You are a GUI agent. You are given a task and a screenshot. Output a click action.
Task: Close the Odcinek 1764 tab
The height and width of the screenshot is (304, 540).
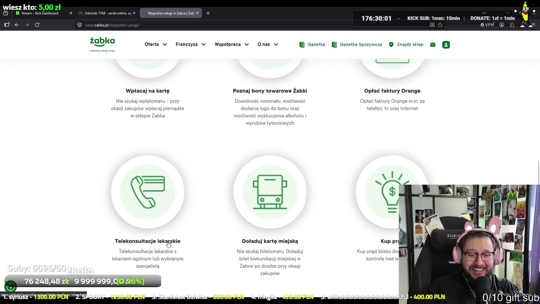[134, 13]
